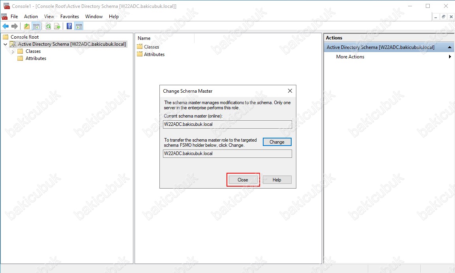455x273 pixels.
Task: Minimize the inner MDI child window
Action: click(x=436, y=17)
